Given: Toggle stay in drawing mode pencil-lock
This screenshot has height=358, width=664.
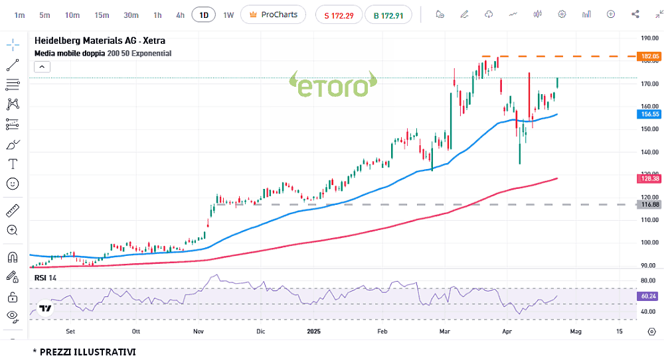Looking at the screenshot, I should [13, 277].
